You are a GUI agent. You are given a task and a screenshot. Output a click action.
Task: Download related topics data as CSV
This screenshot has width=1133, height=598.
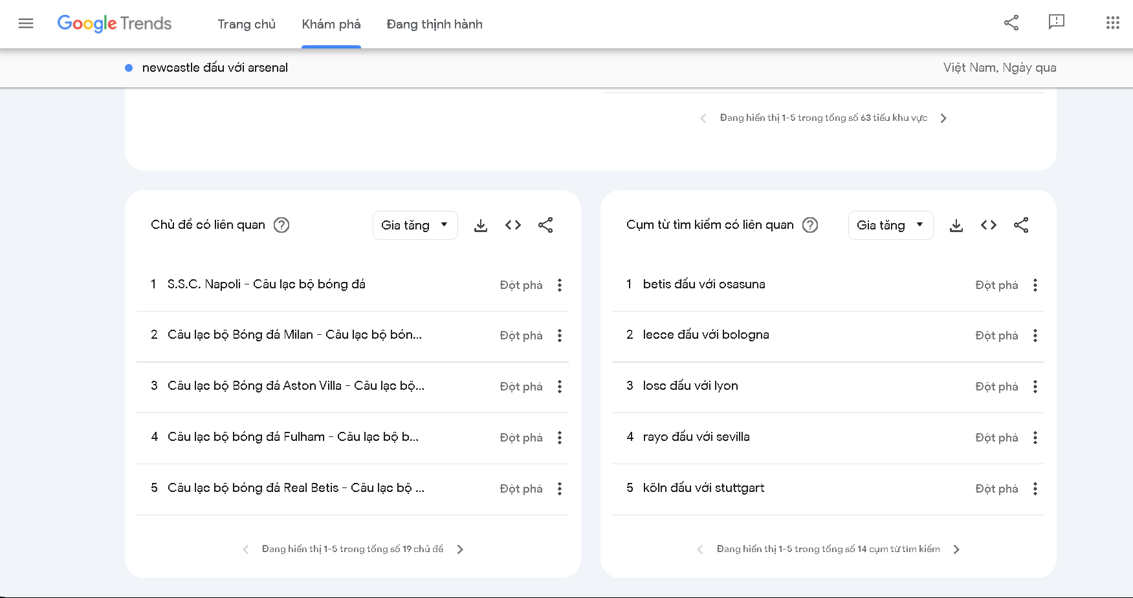(480, 226)
